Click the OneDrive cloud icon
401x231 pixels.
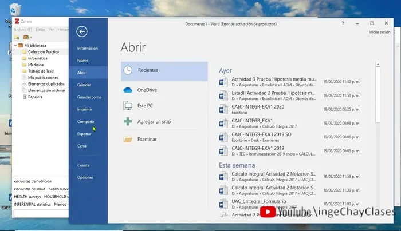coord(127,90)
